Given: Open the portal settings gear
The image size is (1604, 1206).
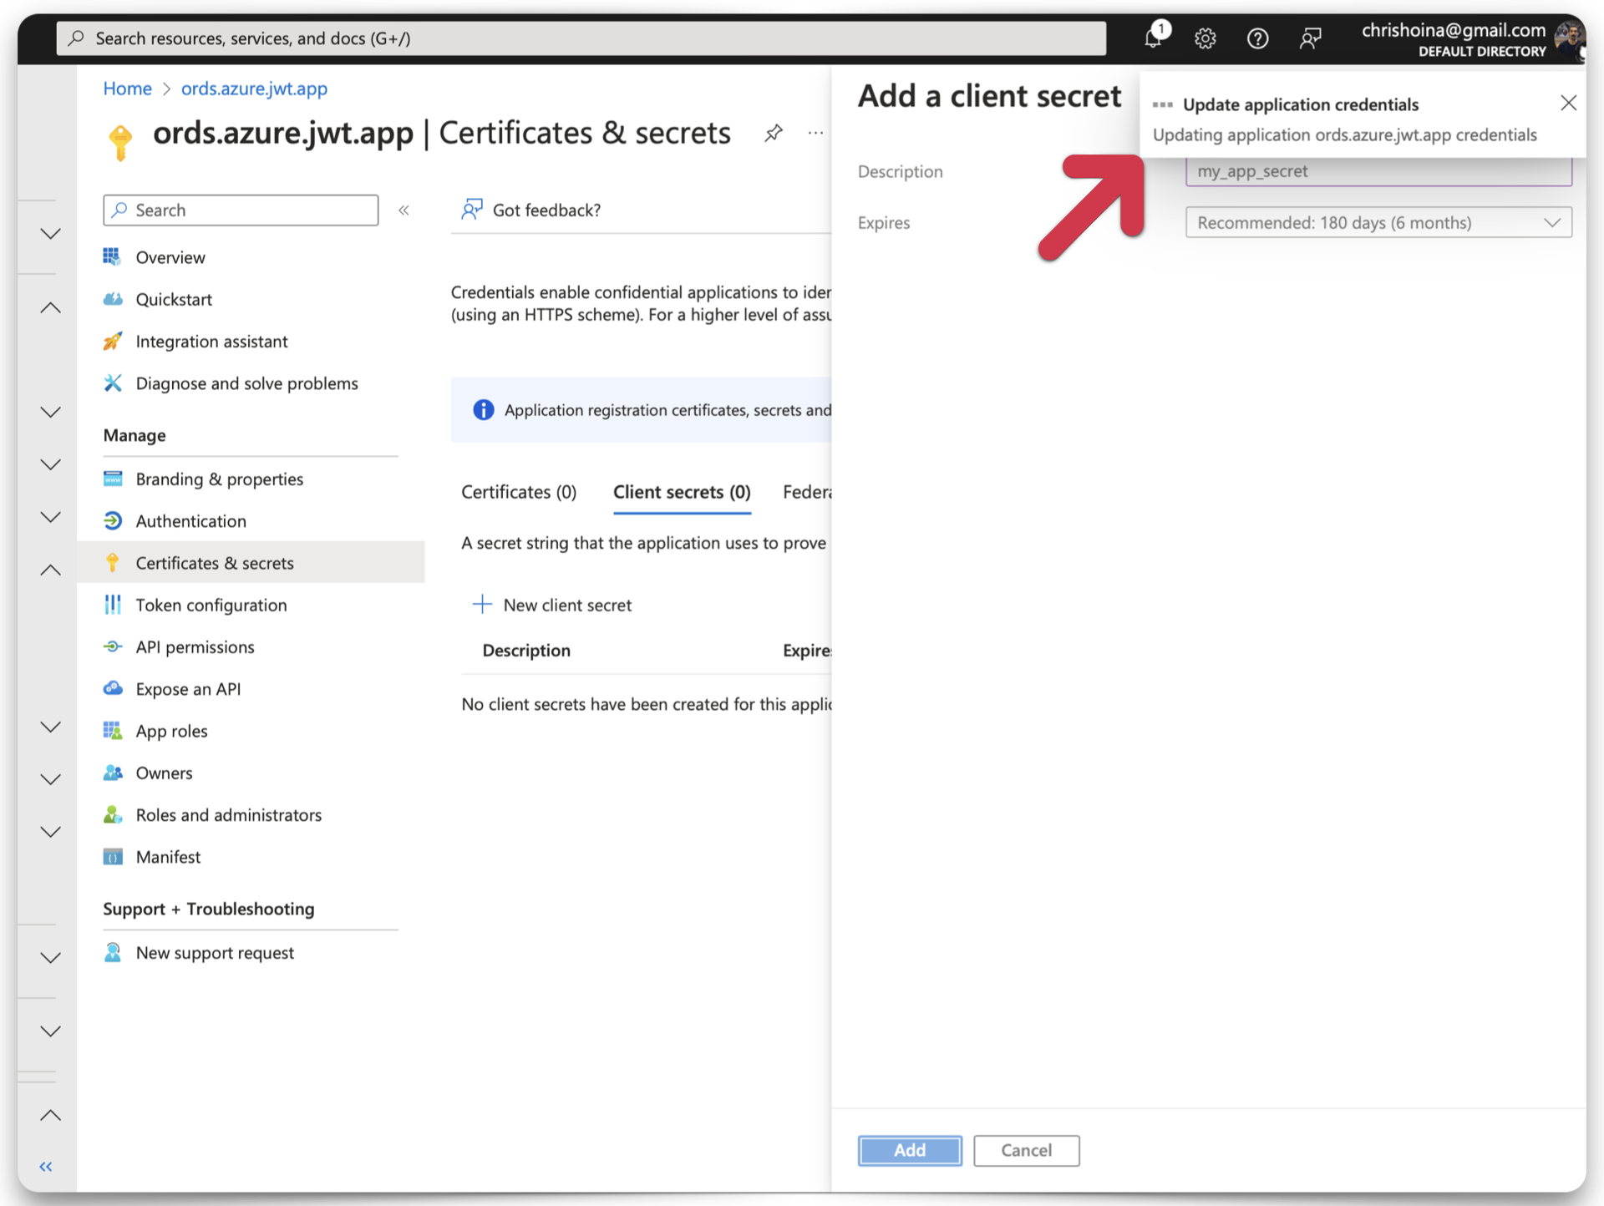Looking at the screenshot, I should [1206, 38].
